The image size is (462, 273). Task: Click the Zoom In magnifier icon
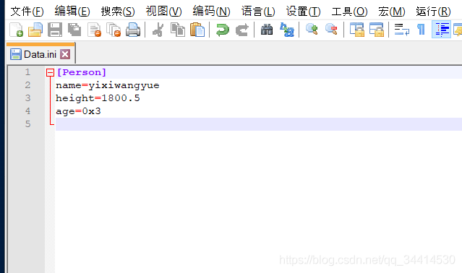click(x=312, y=30)
